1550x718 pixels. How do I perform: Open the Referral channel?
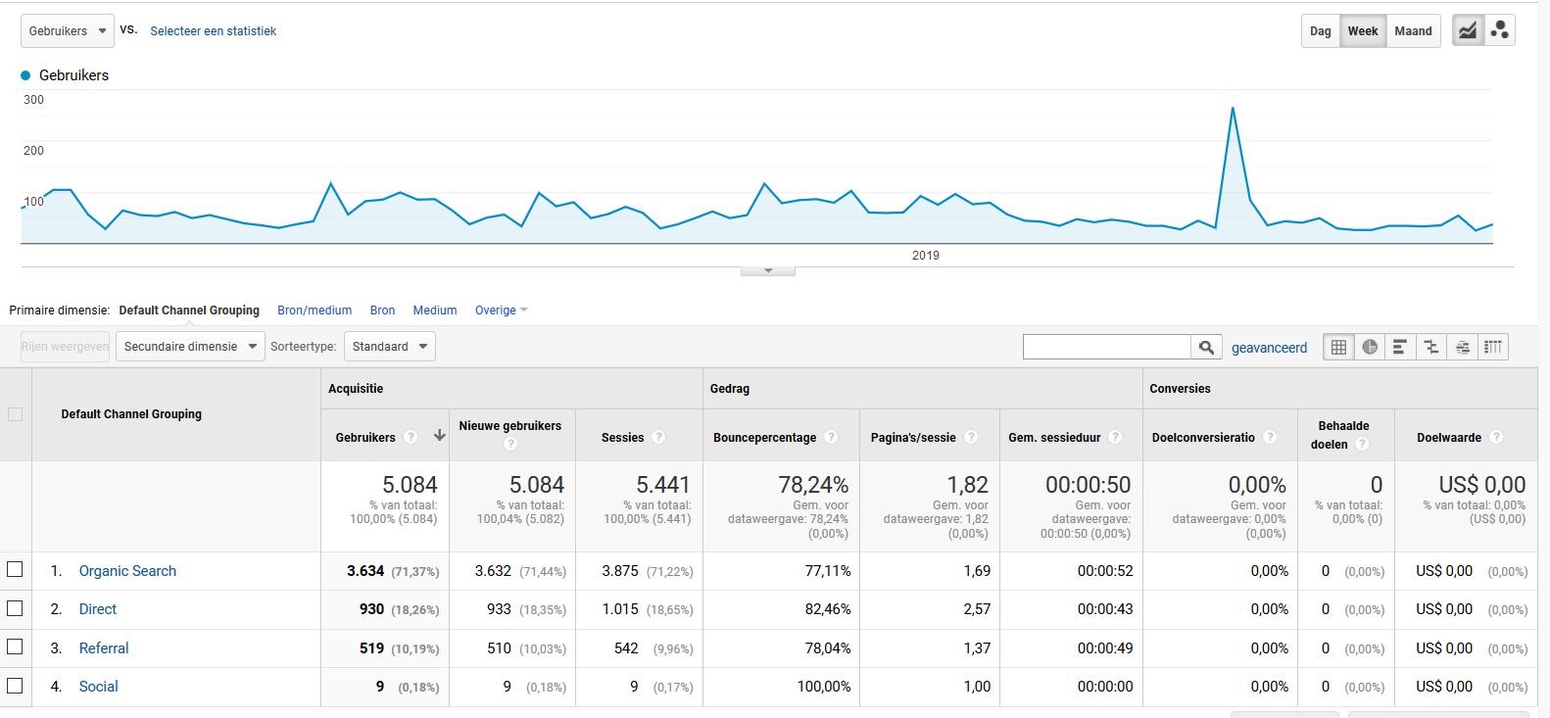pyautogui.click(x=104, y=648)
